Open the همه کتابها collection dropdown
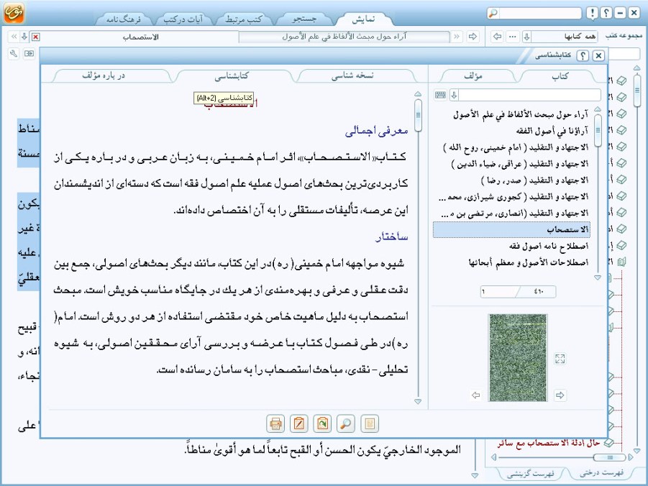648x486 pixels. click(526, 37)
